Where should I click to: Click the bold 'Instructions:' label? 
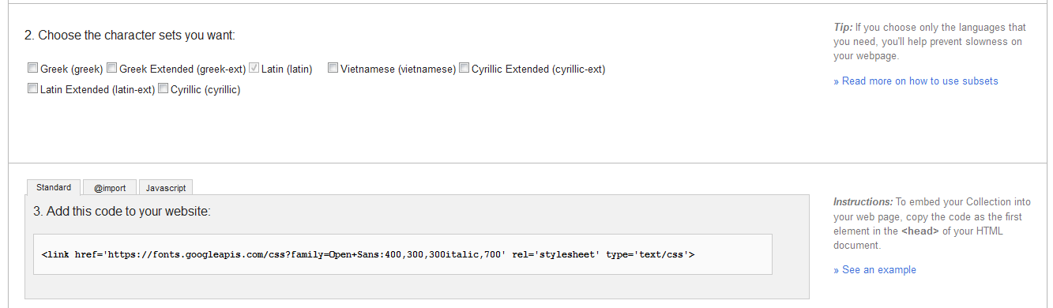tap(863, 202)
